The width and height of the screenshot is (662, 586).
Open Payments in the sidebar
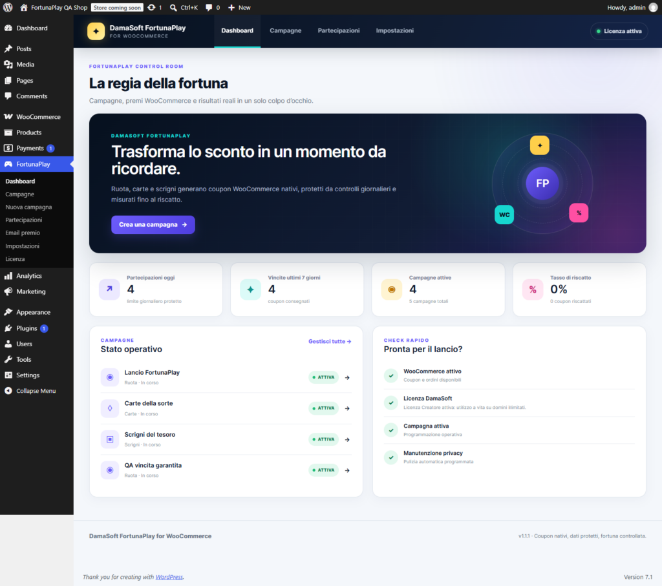click(x=37, y=148)
